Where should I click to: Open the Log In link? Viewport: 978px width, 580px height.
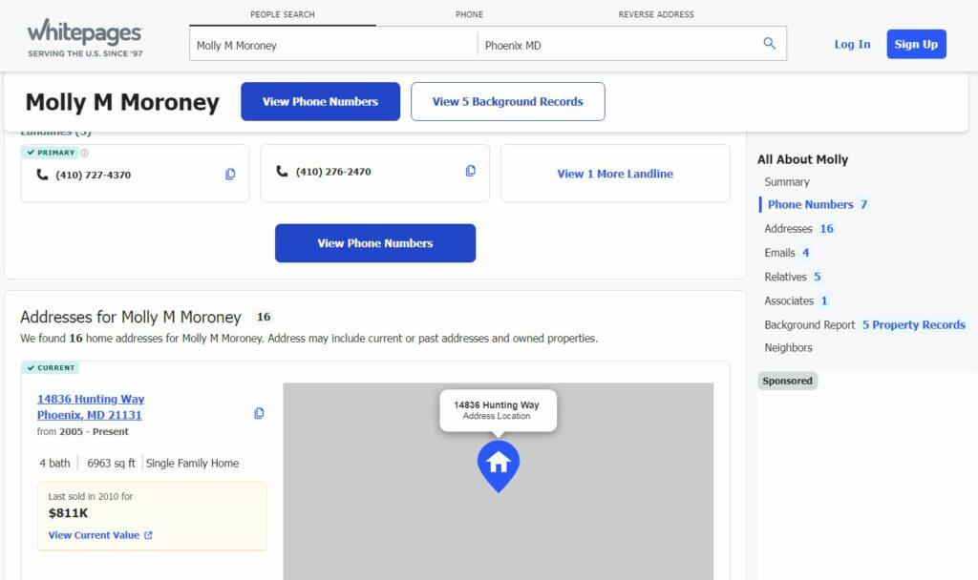tap(852, 44)
